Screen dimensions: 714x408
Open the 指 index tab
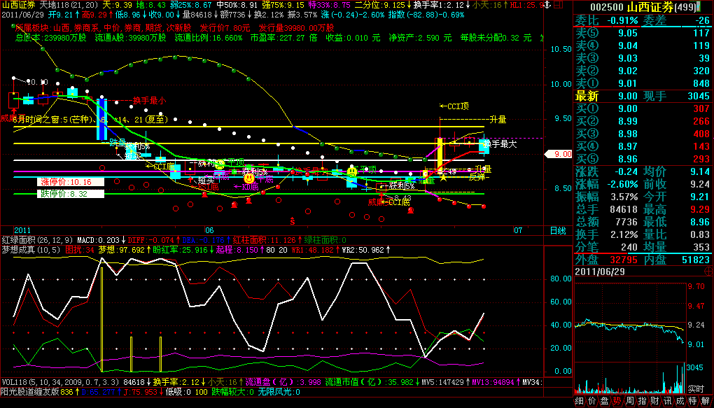click(642, 401)
